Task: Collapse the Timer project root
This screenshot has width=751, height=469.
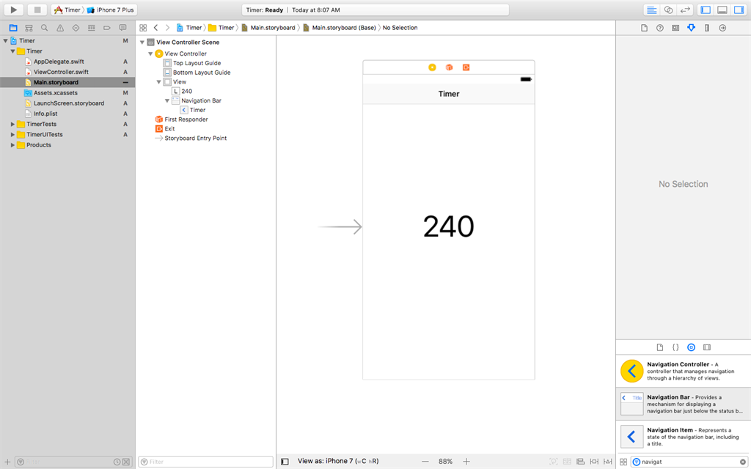Action: [5, 41]
